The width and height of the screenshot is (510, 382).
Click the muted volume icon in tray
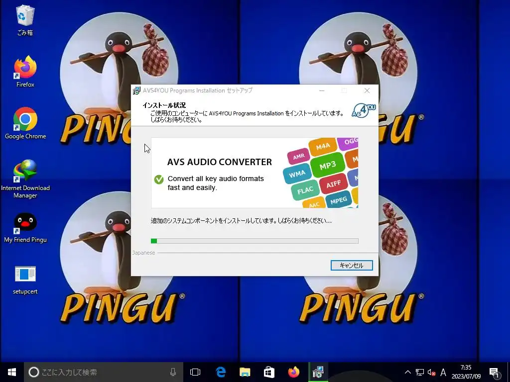[x=431, y=372]
